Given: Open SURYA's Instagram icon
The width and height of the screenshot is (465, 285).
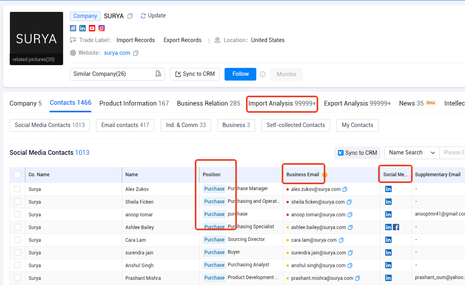Looking at the screenshot, I should 102,28.
